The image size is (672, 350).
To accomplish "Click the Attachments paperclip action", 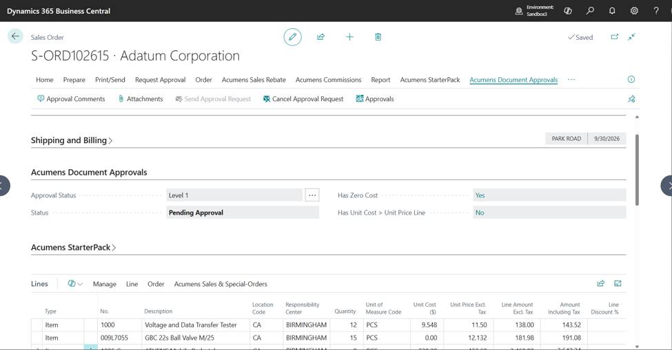I will click(141, 99).
